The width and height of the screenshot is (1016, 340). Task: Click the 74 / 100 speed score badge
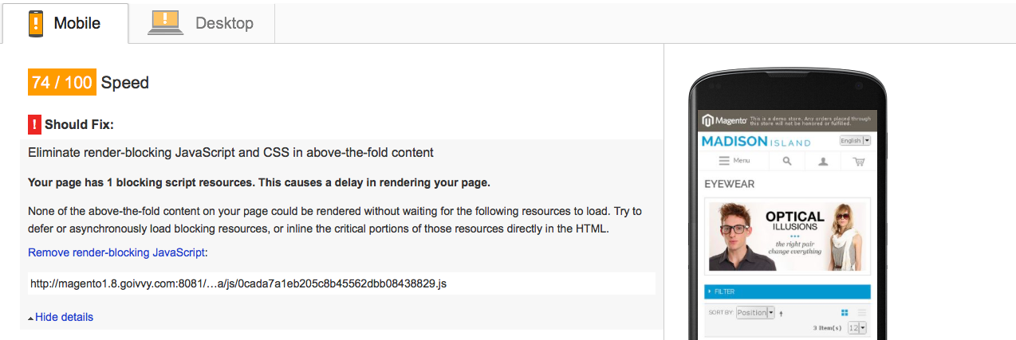[62, 83]
